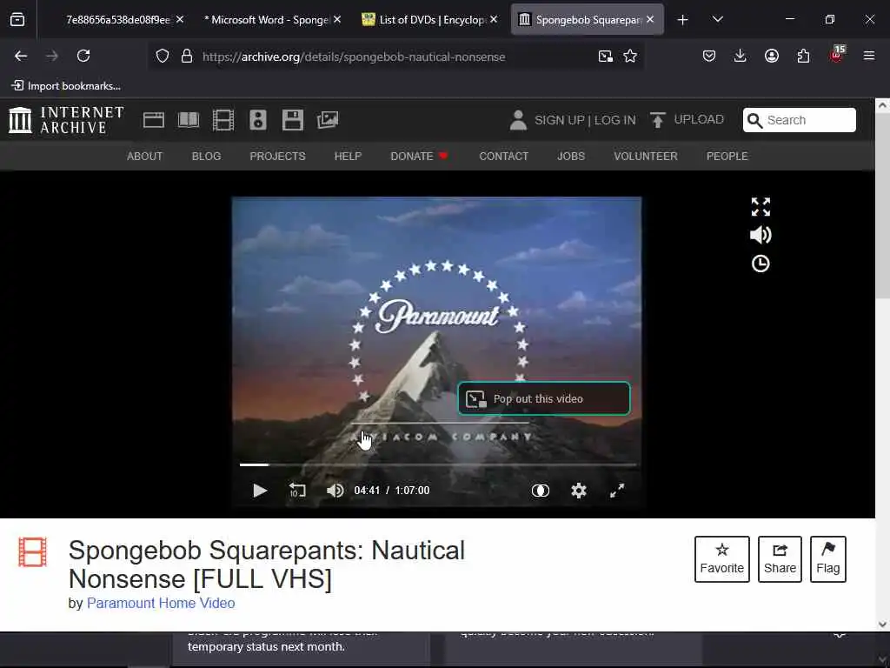The image size is (890, 668).
Task: Click clock playback speed icon beside player
Action: pyautogui.click(x=760, y=264)
